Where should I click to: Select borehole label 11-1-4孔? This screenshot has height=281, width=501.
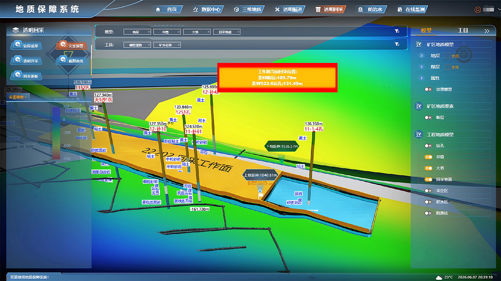314,129
